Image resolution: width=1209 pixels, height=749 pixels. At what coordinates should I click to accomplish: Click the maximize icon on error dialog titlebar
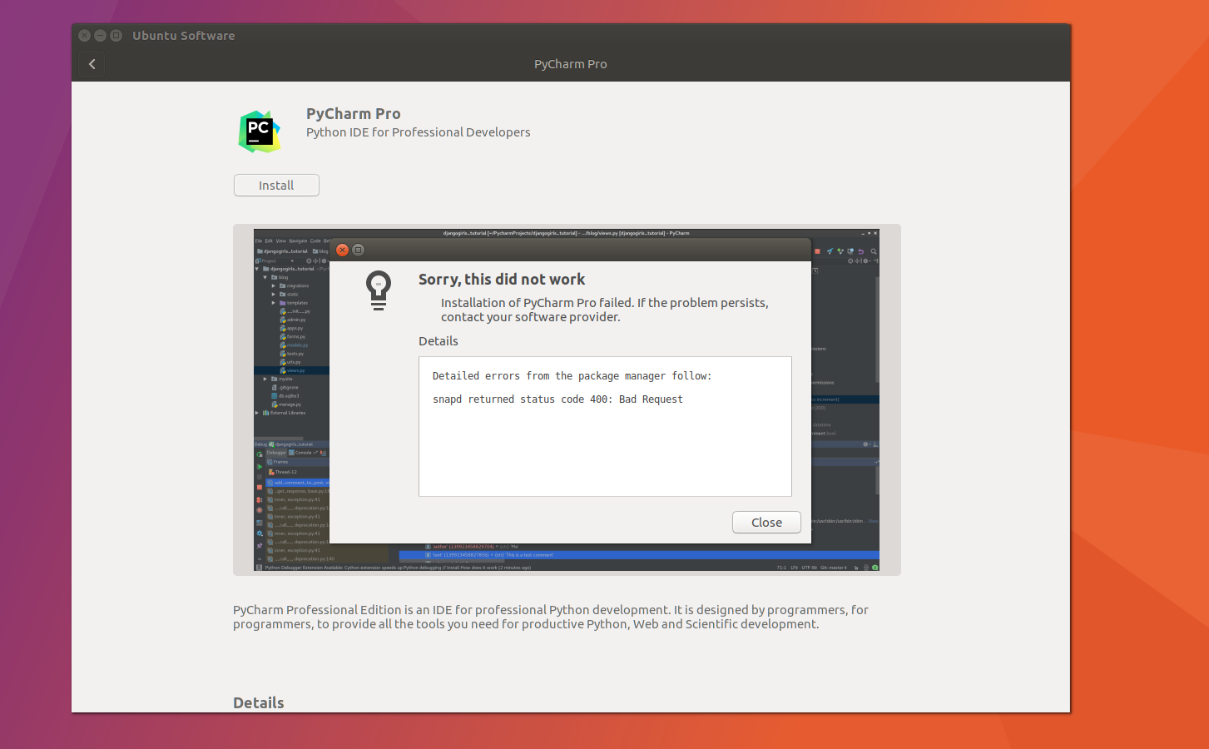(359, 250)
